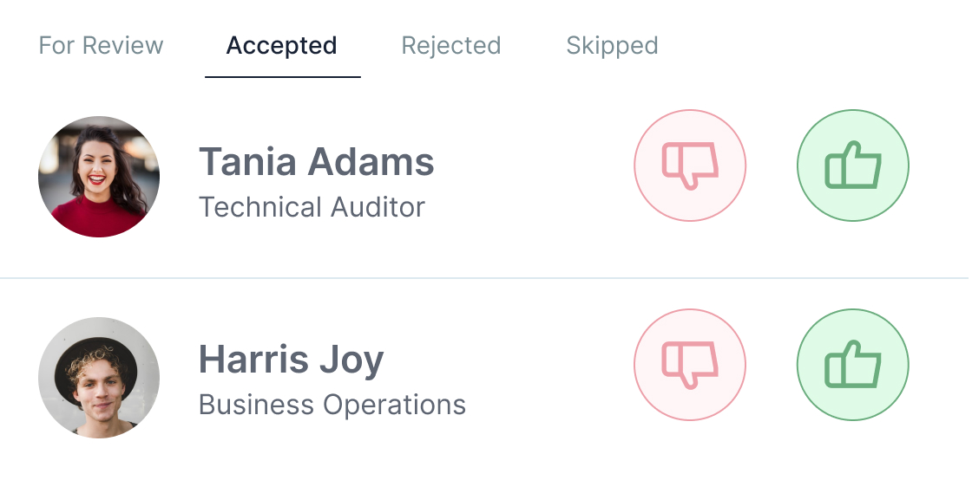Click the avatar of the man with hat
972x480 pixels.
pos(99,377)
